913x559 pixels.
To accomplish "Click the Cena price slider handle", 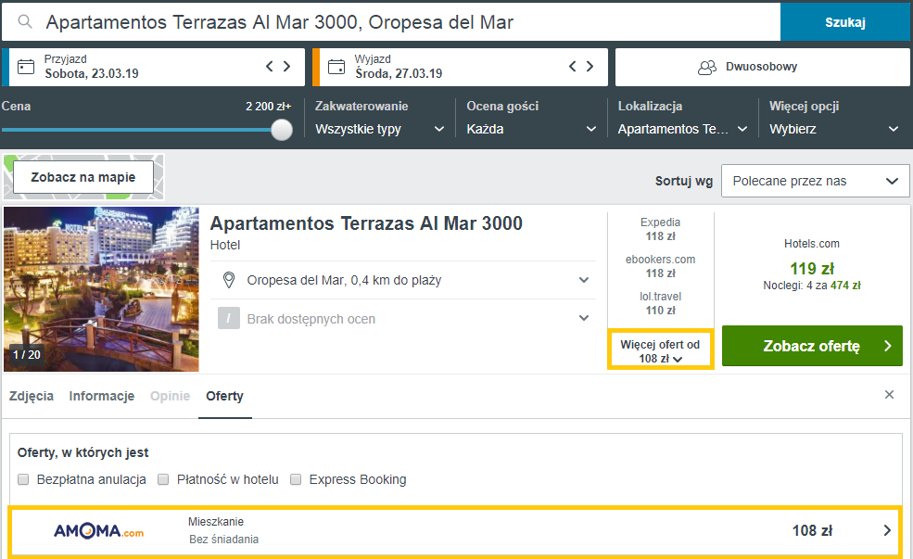I will 282,131.
